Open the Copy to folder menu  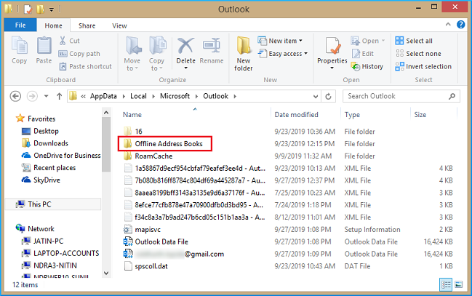pyautogui.click(x=157, y=54)
